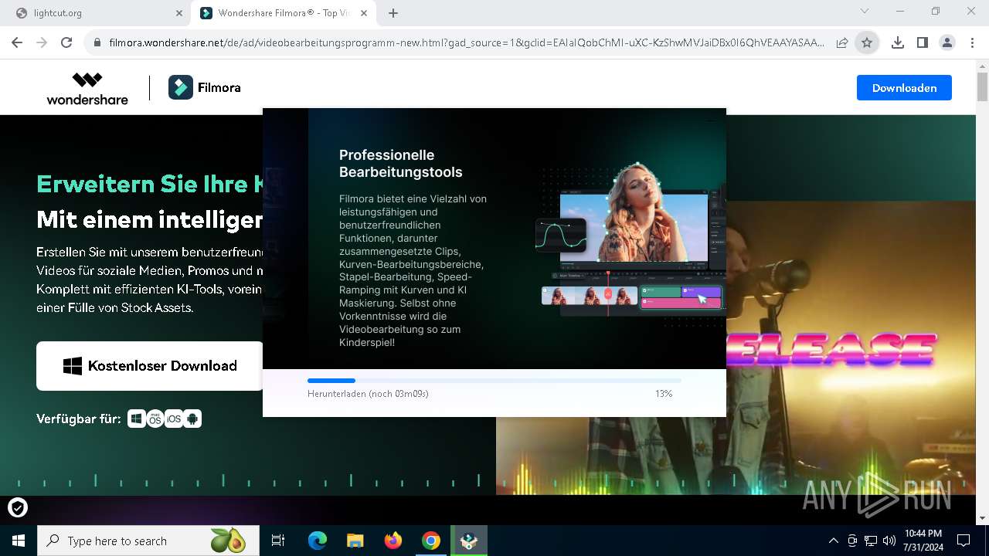The width and height of the screenshot is (989, 556).
Task: Click the shield checkmark badge icon
Action: tap(18, 507)
